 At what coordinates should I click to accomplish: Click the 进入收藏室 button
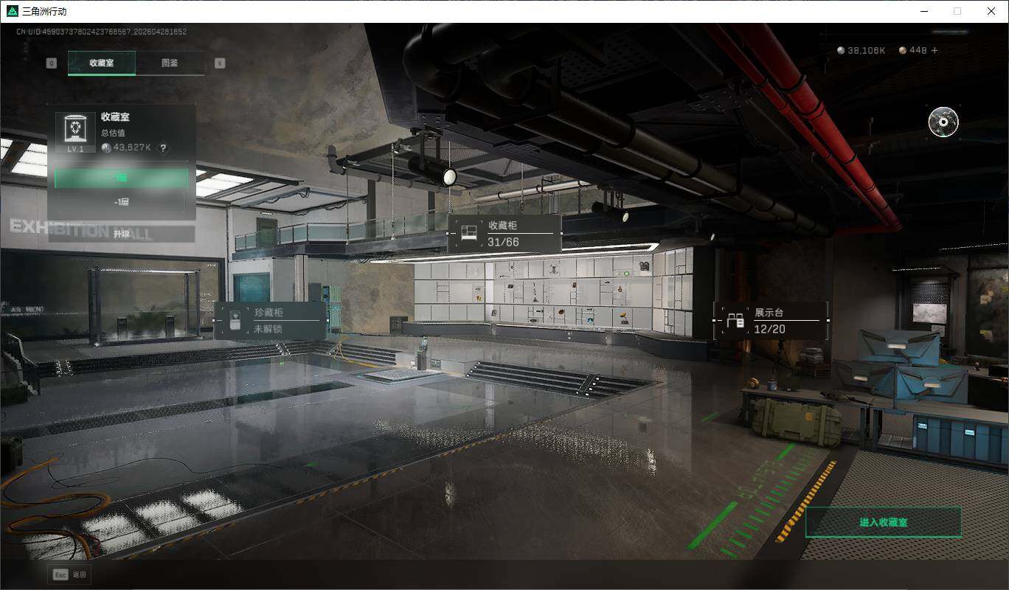pyautogui.click(x=884, y=522)
